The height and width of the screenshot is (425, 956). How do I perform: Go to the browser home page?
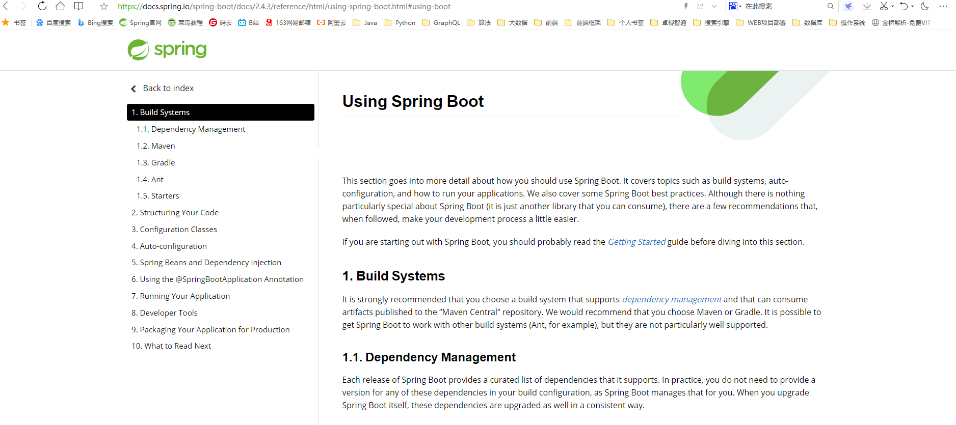[60, 6]
